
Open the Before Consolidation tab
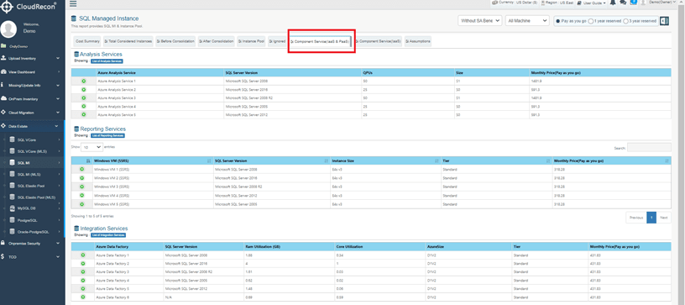coord(175,41)
